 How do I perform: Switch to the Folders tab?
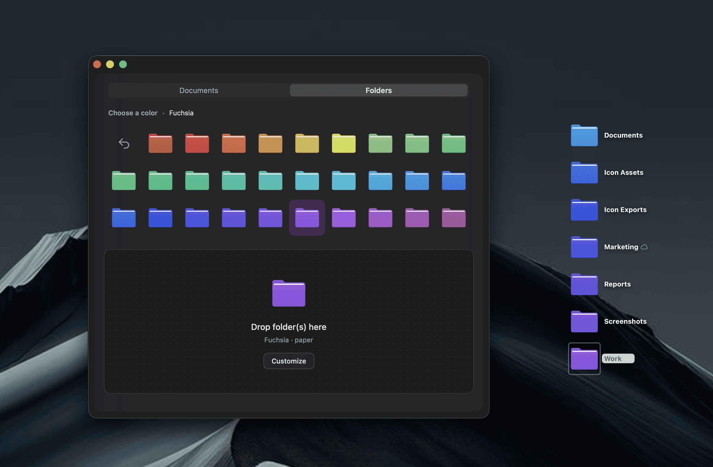[x=378, y=91]
